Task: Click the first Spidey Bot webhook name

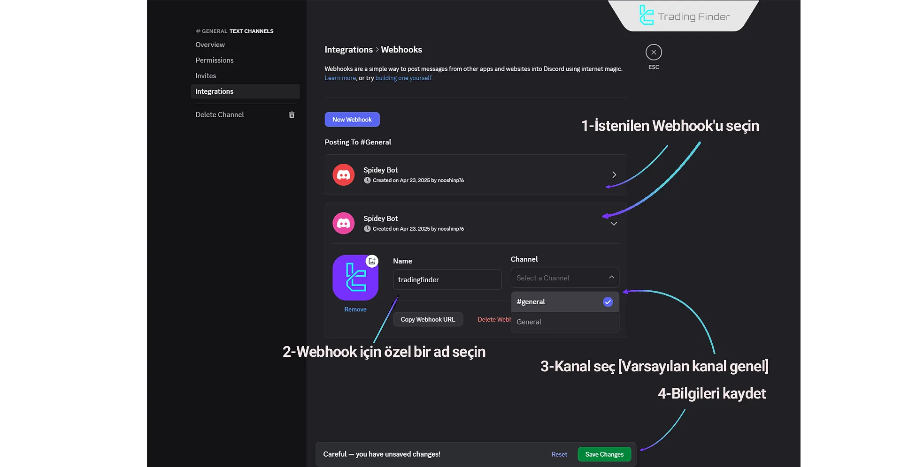Action: coord(380,170)
